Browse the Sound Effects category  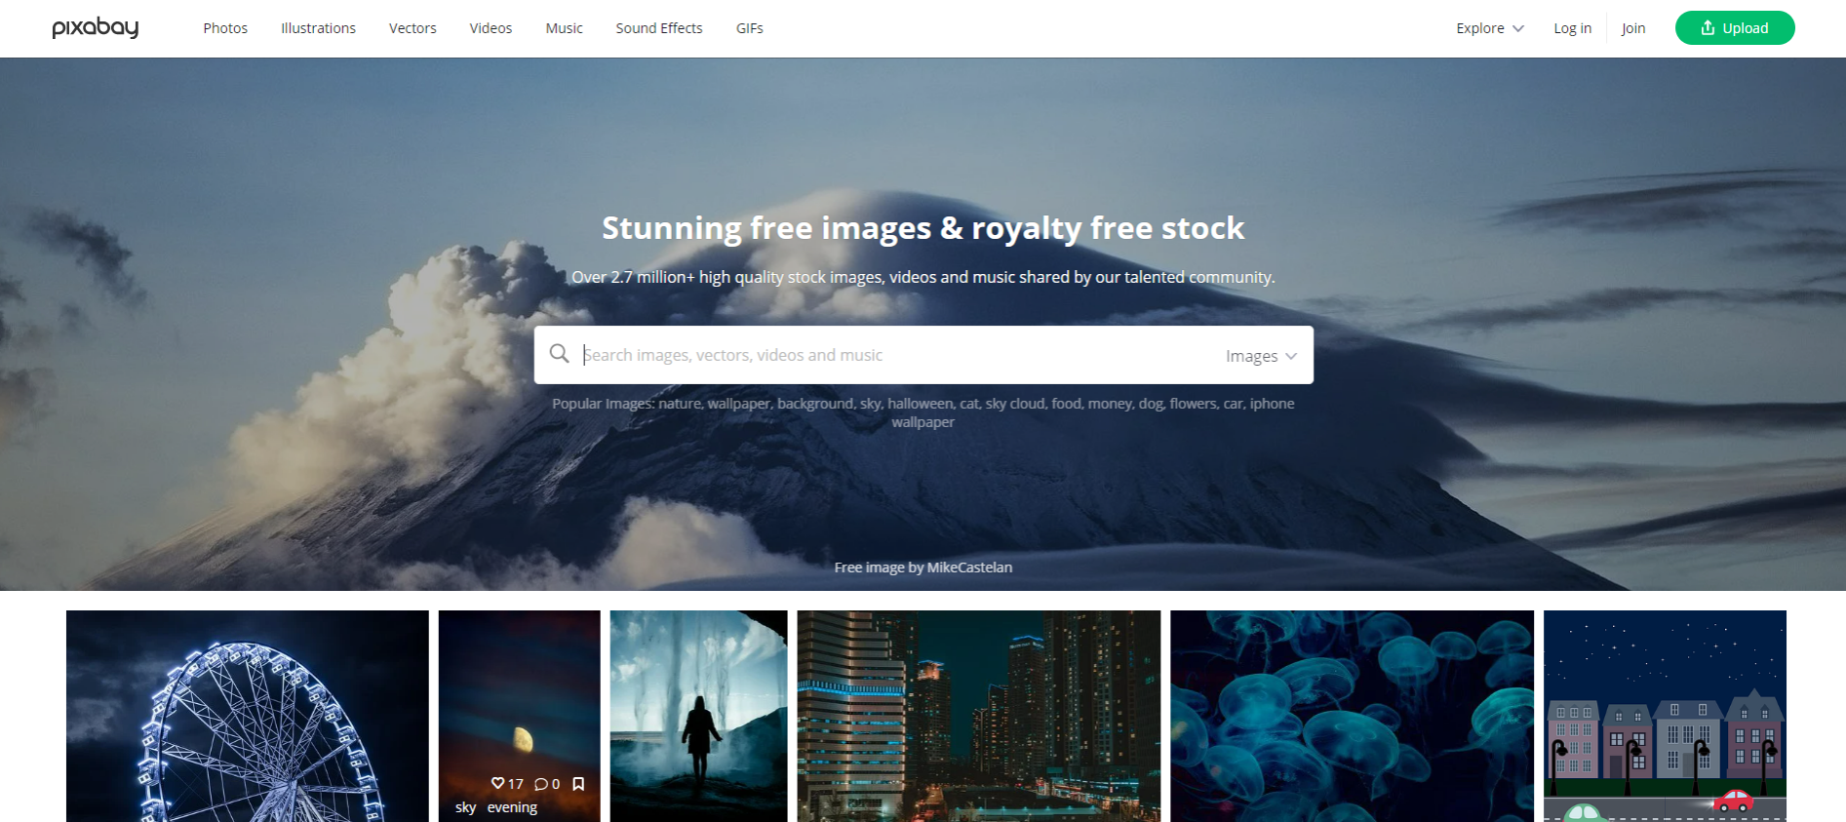(659, 28)
